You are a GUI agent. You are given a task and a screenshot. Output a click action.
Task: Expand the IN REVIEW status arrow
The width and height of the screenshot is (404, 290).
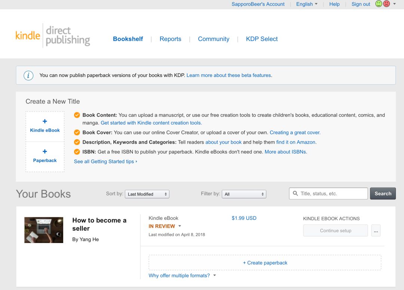pyautogui.click(x=180, y=226)
